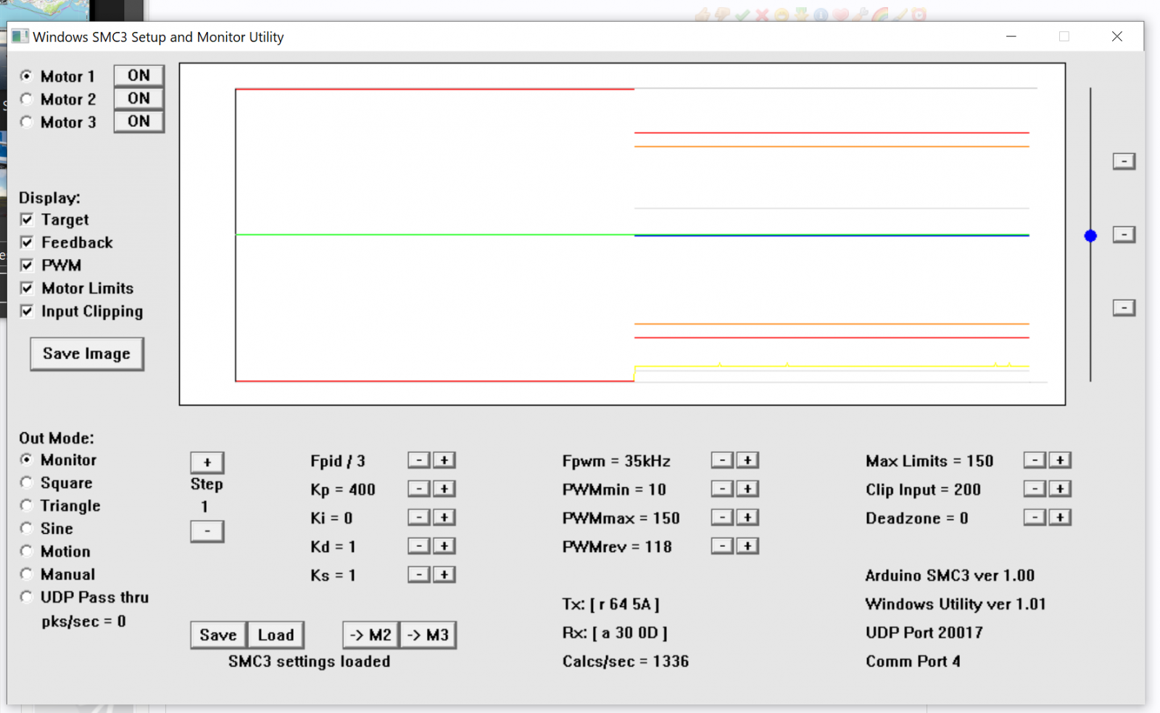Increase PWMmax with its plus button
Image resolution: width=1160 pixels, height=713 pixels.
[x=747, y=517]
